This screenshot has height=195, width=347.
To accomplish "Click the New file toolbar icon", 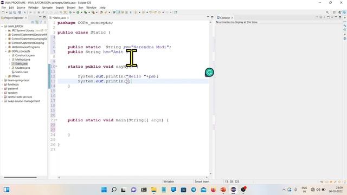I will (x=3, y=12).
